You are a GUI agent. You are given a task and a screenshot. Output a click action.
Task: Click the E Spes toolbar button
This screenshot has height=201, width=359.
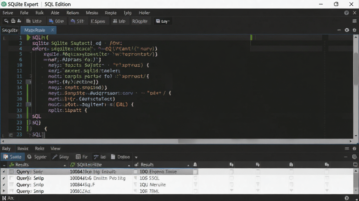point(98,21)
